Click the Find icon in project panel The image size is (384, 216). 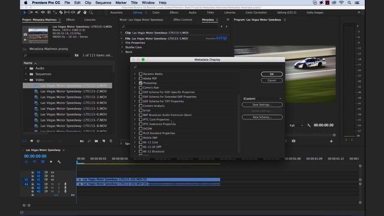pyautogui.click(x=89, y=141)
